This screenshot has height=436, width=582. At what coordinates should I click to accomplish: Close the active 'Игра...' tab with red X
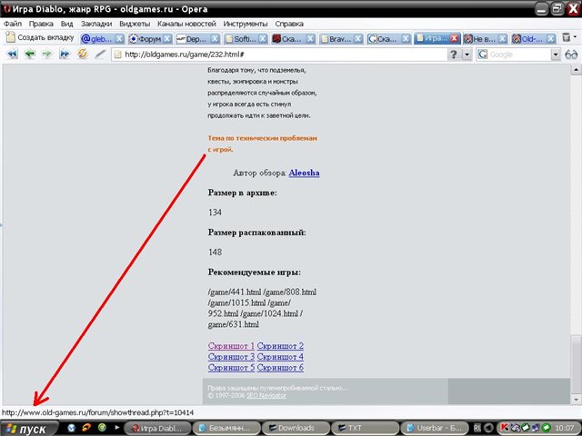tap(455, 38)
